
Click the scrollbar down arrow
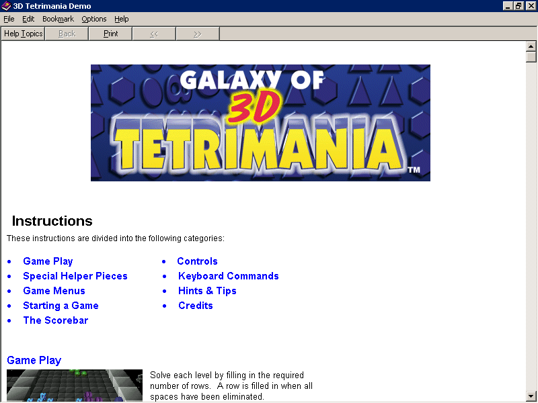pyautogui.click(x=531, y=395)
